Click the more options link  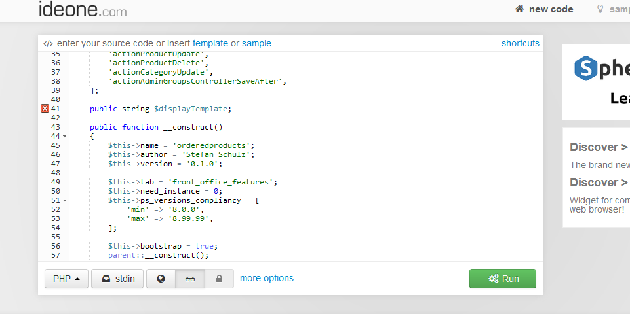tap(267, 278)
